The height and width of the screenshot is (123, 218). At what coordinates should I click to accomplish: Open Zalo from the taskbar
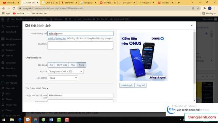(28, 120)
